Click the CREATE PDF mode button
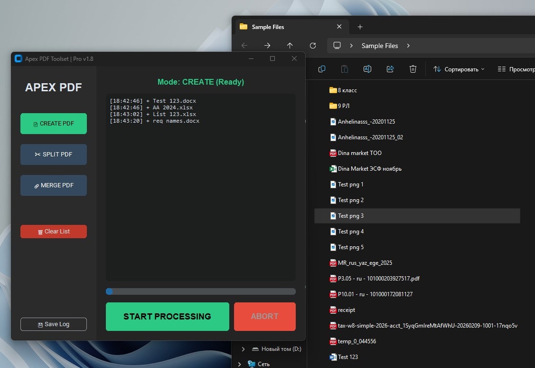This screenshot has height=368, width=535. (54, 124)
